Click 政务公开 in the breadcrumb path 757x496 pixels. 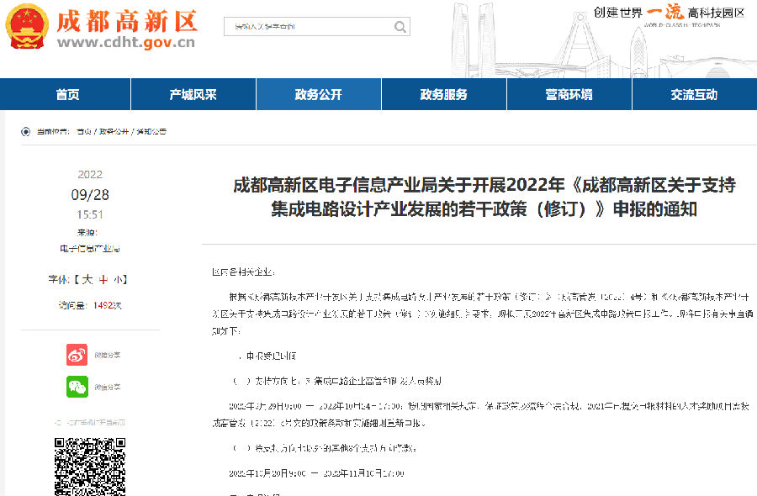114,132
